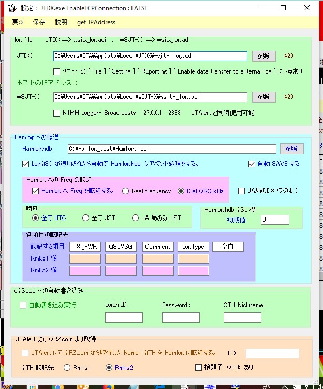Select the Rmks1 QTH 転記先 radio button
The width and height of the screenshot is (323, 389).
coord(67,367)
